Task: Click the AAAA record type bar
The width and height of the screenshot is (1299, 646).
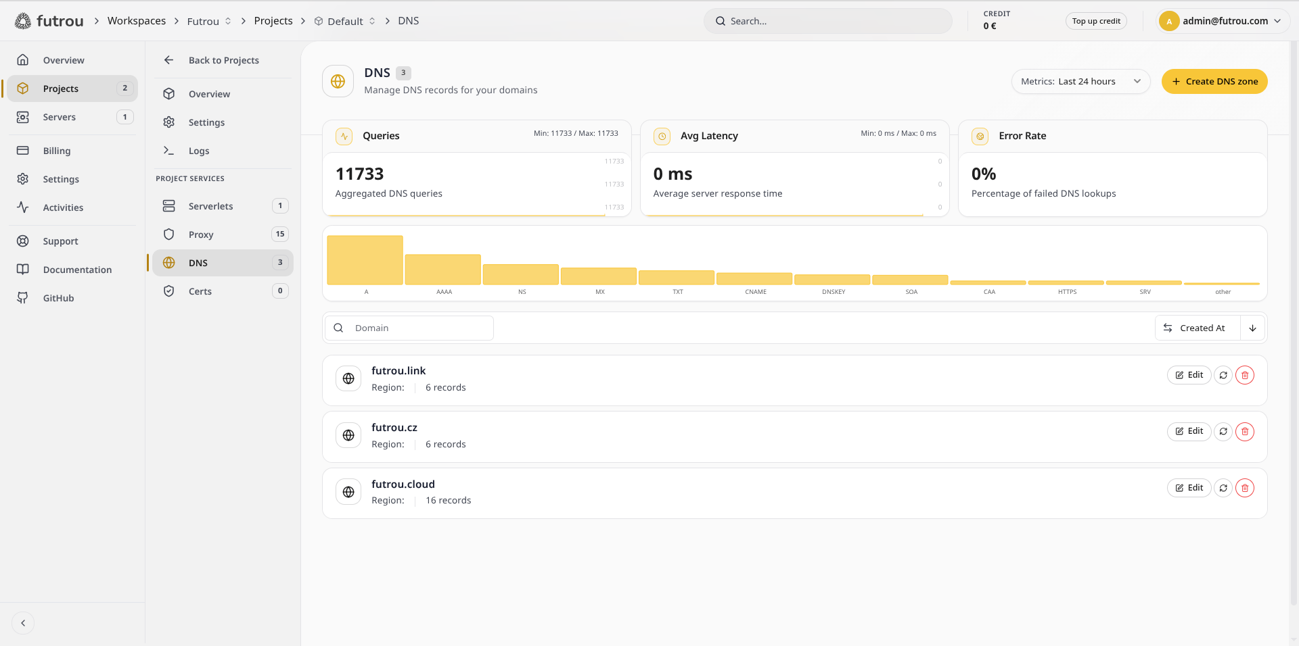Action: click(443, 270)
